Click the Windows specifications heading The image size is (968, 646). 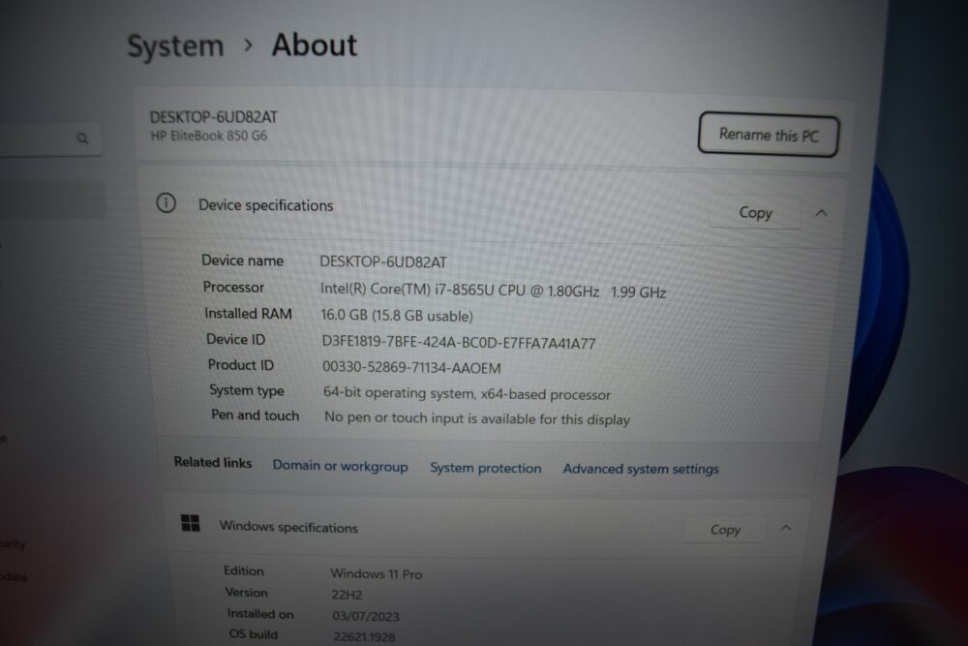coord(288,527)
